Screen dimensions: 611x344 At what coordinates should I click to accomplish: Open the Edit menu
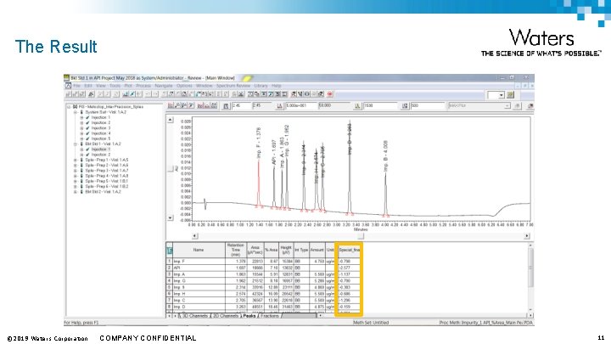(88, 86)
